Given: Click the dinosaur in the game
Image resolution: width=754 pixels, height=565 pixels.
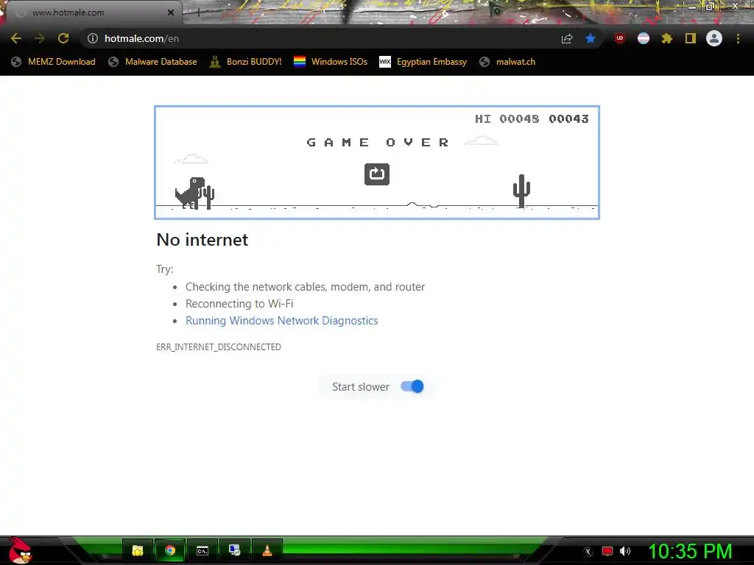Looking at the screenshot, I should pyautogui.click(x=190, y=193).
